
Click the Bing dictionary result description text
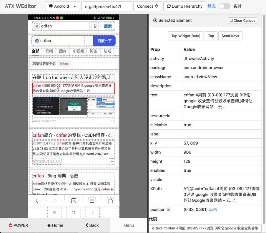(x=74, y=188)
